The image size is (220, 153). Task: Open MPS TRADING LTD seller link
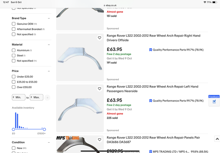point(180,151)
